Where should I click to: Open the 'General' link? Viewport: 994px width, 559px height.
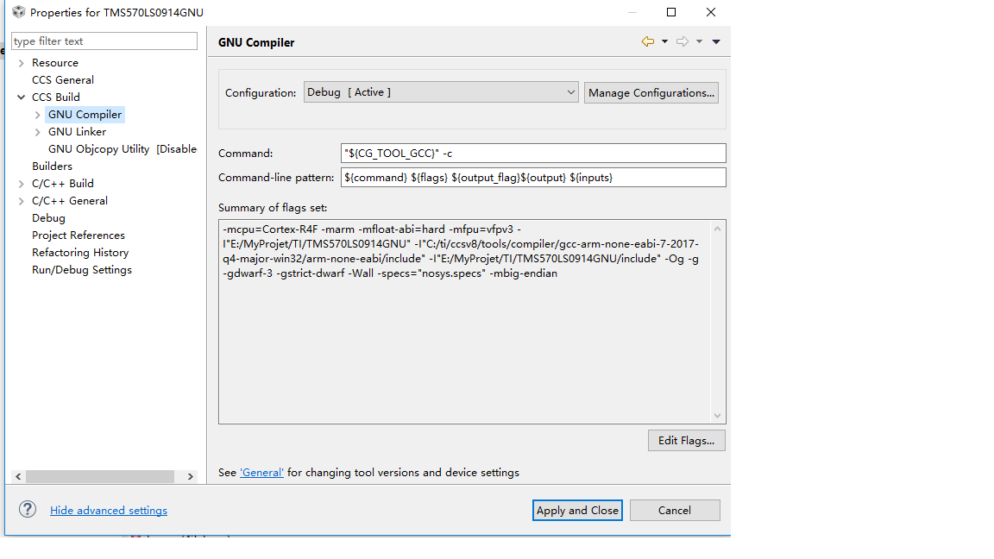pyautogui.click(x=261, y=473)
